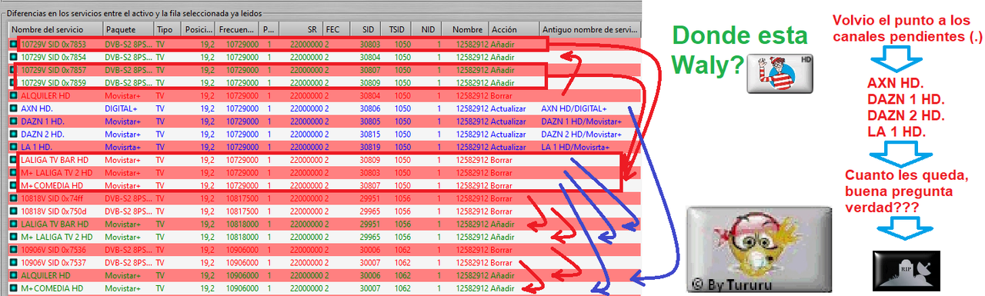Viewport: 985px width, 296px height.
Task: Select the row named LA 1 HD.
Action: [324, 147]
